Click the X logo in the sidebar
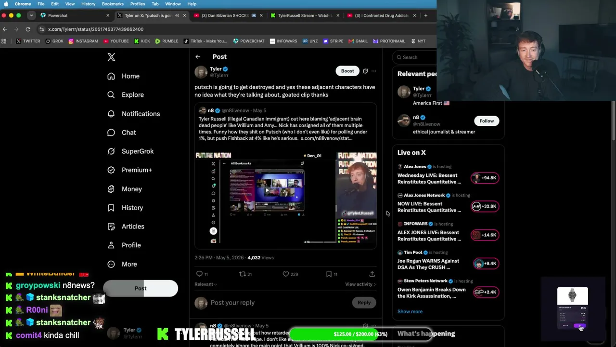Image resolution: width=616 pixels, height=347 pixels. [111, 57]
